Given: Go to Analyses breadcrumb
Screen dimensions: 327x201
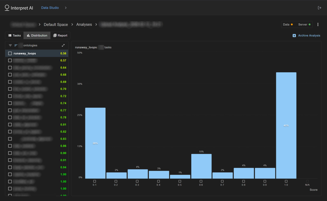Looking at the screenshot, I should click(84, 25).
